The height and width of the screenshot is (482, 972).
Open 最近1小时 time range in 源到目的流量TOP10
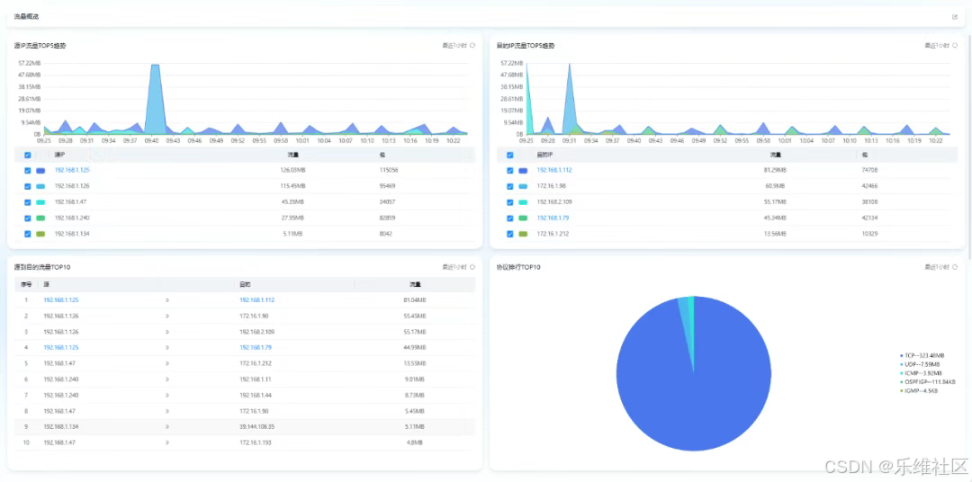point(454,267)
